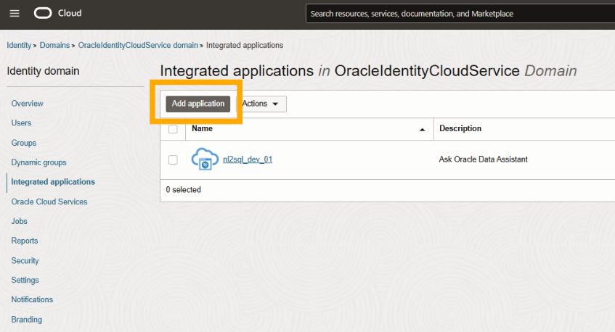Click the Oracle Cloud logo
This screenshot has height=332, width=615.
click(58, 14)
